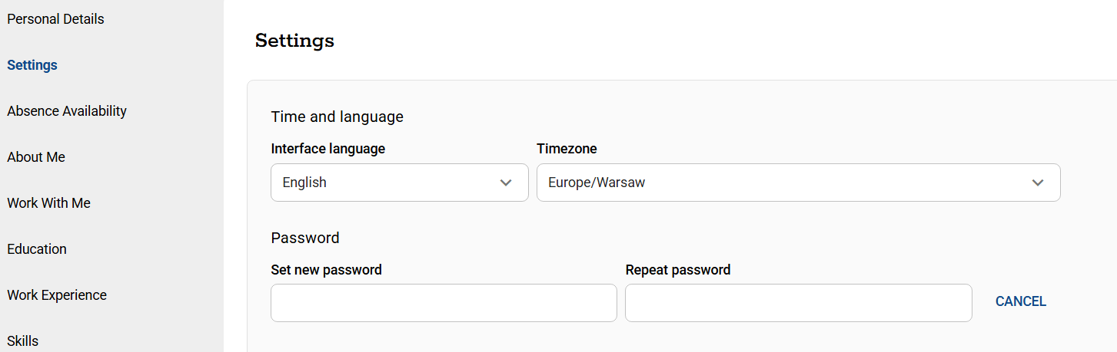Open Work Experience from the sidebar

57,295
